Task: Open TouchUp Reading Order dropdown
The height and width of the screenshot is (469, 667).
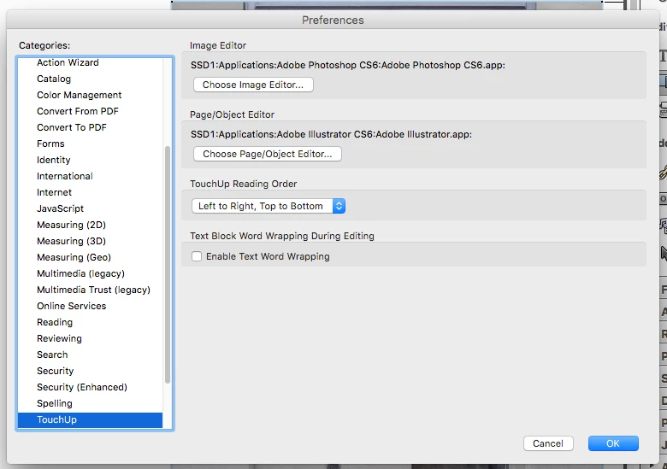Action: click(x=269, y=206)
